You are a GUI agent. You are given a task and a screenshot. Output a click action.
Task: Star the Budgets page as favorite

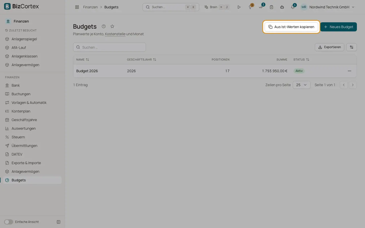tap(112, 26)
